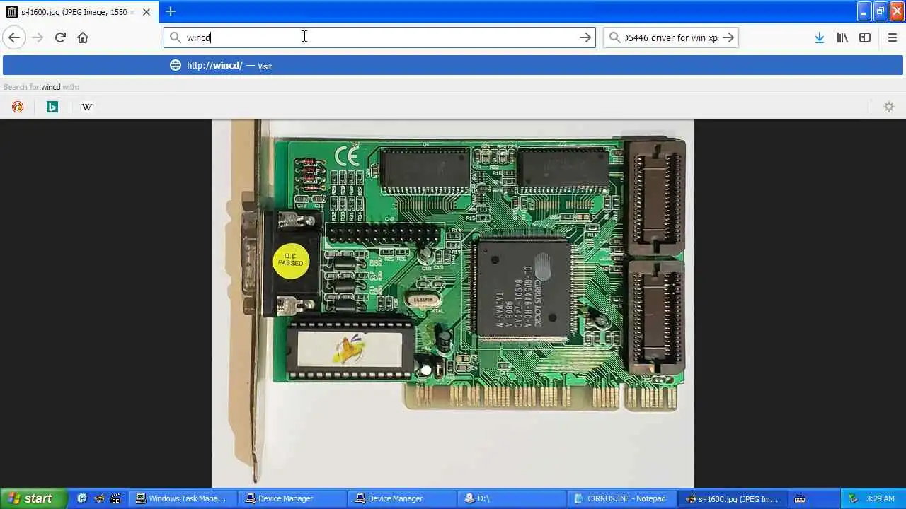The image size is (906, 509).
Task: Switch to Windows Task Manager in taskbar
Action: click(x=183, y=498)
